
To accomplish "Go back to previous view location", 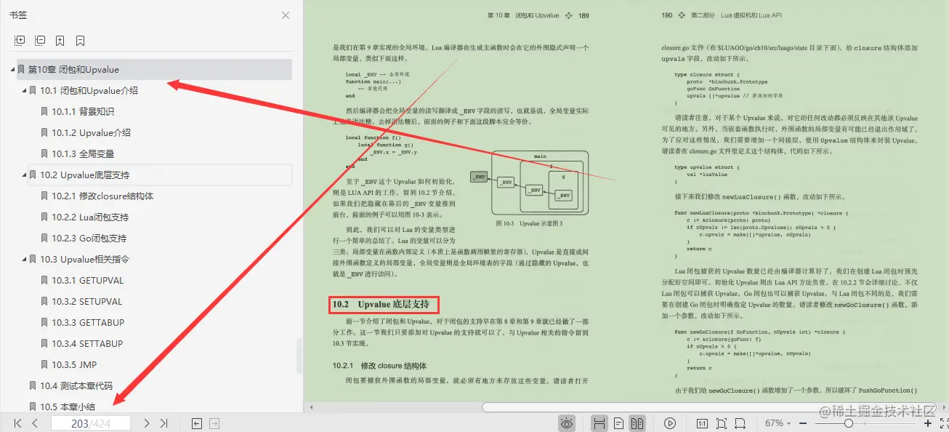I will click(x=196, y=423).
